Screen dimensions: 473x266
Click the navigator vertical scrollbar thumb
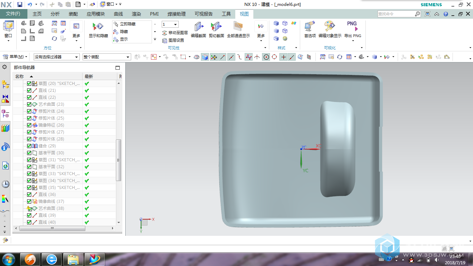point(119,160)
